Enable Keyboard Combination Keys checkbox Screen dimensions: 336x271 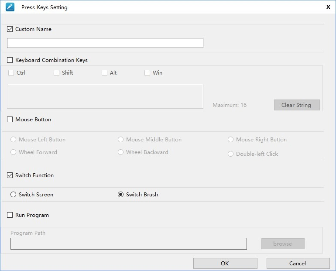pyautogui.click(x=10, y=60)
